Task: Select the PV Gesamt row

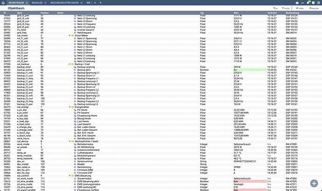Action: point(161,113)
